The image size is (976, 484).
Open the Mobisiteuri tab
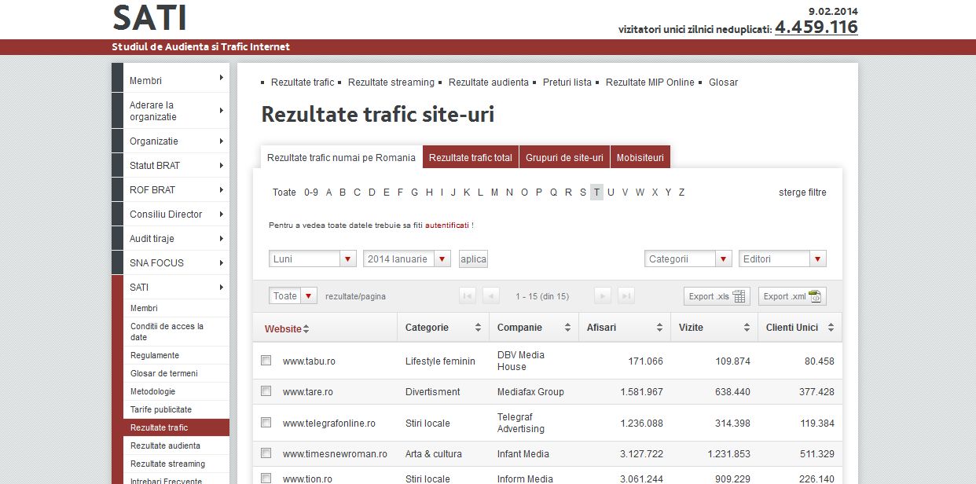click(640, 157)
